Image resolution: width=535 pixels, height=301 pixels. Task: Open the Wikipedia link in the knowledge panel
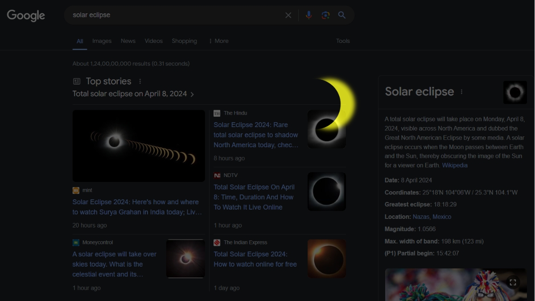point(455,165)
